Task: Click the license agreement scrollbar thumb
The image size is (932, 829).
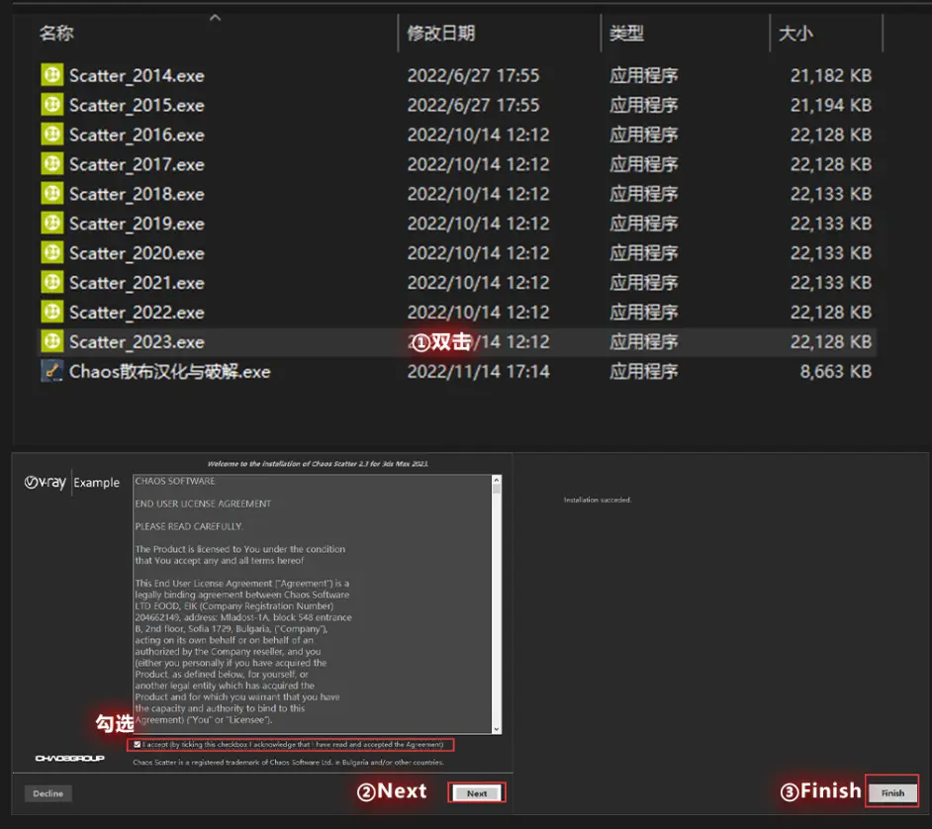Action: [497, 489]
